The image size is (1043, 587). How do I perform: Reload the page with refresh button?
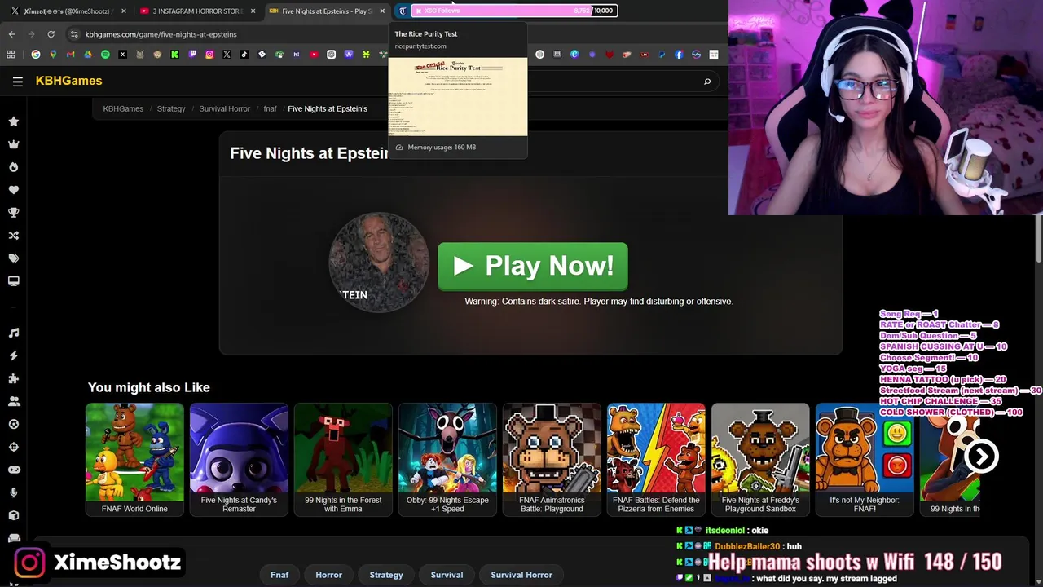coord(51,34)
